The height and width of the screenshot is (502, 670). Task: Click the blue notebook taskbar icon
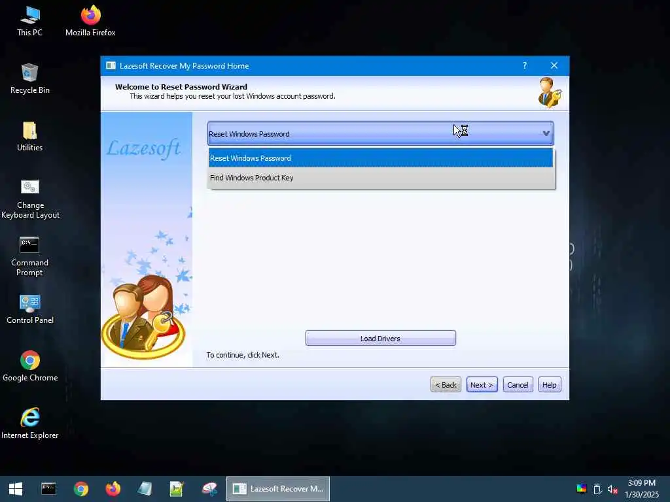tap(145, 489)
